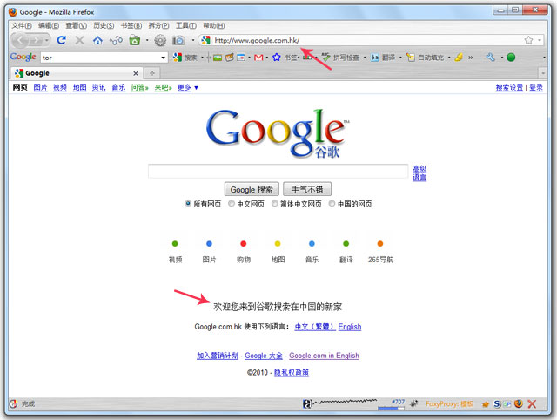557x420 pixels.
Task: Open the dropdown arrow beside 自动填充
Action: pyautogui.click(x=449, y=58)
